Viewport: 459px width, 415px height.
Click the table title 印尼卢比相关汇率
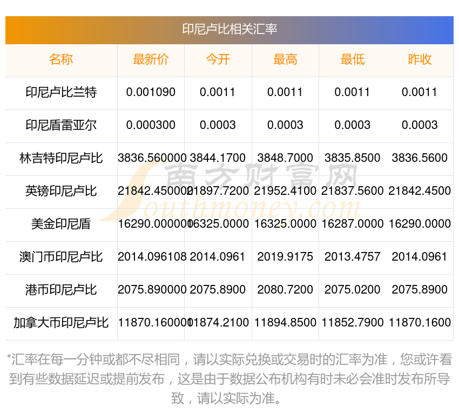(230, 29)
